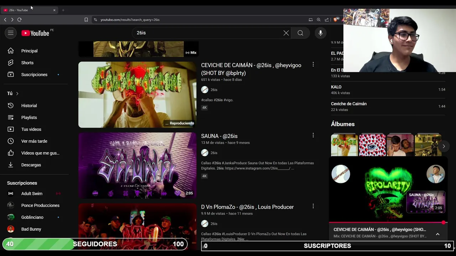Click the miniplayer red progress bar
This screenshot has width=456, height=256.
coord(388,223)
